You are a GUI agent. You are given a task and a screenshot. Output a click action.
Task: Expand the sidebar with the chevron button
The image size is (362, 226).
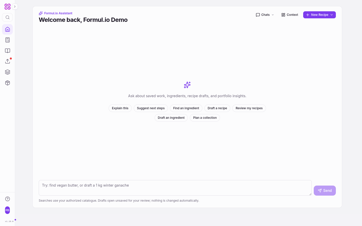[15, 7]
